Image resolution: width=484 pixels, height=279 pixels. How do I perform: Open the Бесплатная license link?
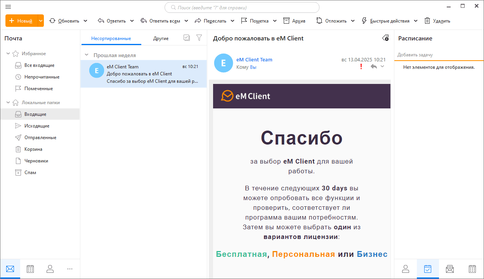(241, 254)
